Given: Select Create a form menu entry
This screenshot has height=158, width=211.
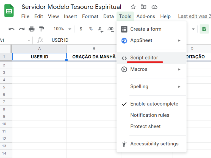Looking at the screenshot, I should [146, 29].
